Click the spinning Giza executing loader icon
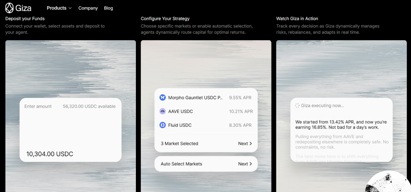Image resolution: width=411 pixels, height=192 pixels. coord(297,105)
